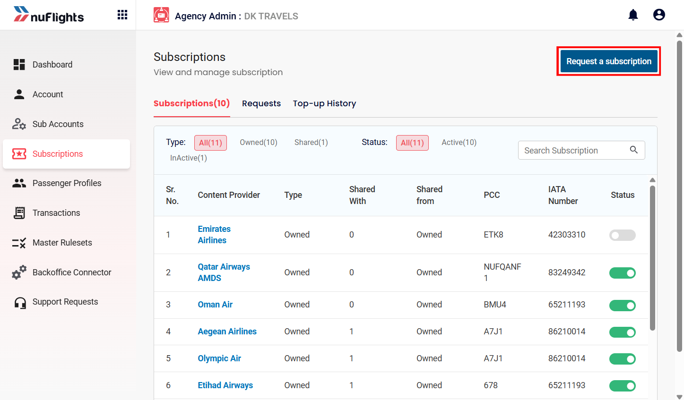
Task: Click the Master Rulesets icon
Action: click(x=19, y=243)
